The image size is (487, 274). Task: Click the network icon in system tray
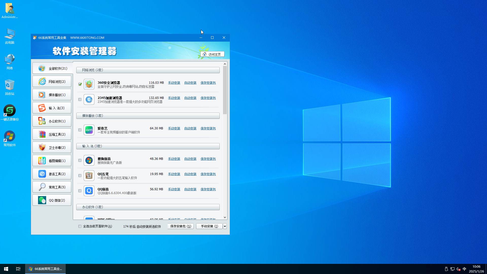tap(453, 269)
